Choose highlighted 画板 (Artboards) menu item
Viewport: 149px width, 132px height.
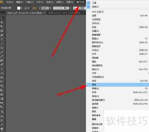(117, 85)
